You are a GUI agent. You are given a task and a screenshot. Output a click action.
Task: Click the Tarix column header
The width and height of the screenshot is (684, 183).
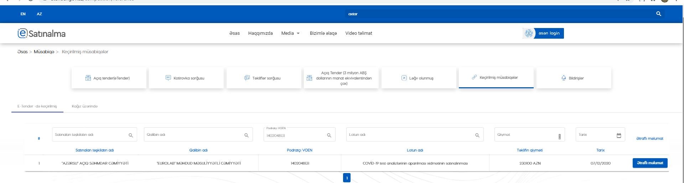click(x=600, y=150)
